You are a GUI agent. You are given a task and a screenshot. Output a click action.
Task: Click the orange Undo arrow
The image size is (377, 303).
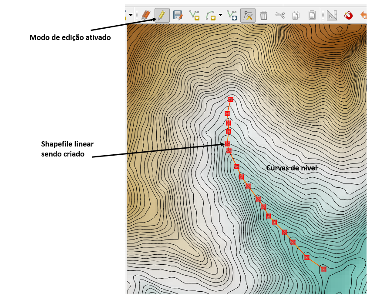coord(363,16)
